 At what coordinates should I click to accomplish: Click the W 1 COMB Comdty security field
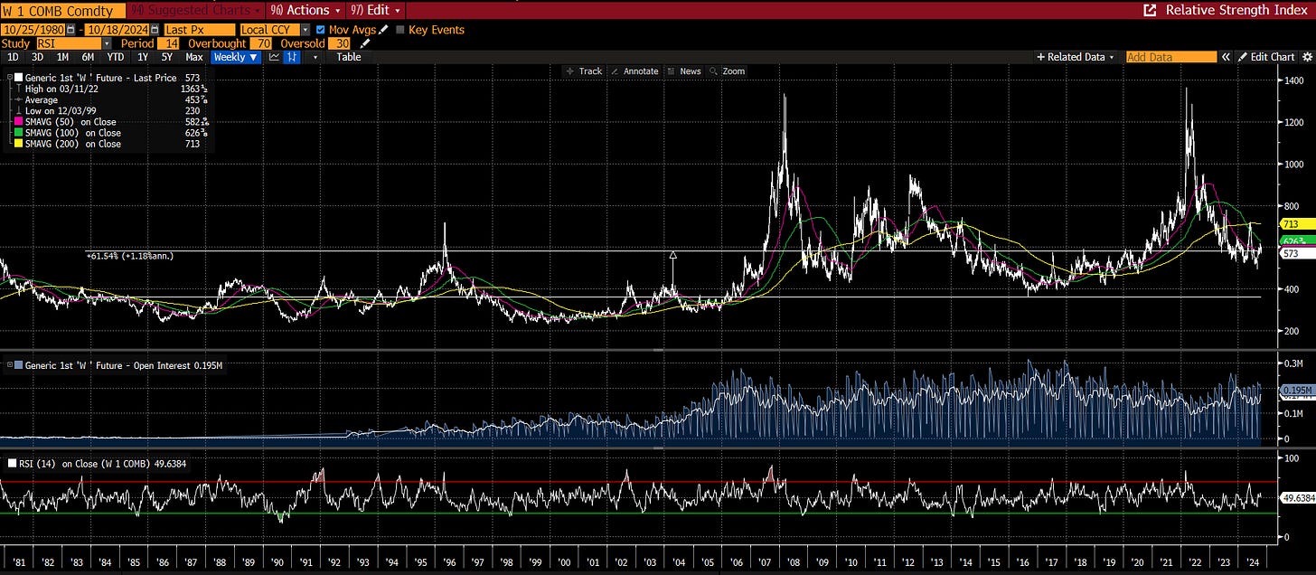pos(62,11)
